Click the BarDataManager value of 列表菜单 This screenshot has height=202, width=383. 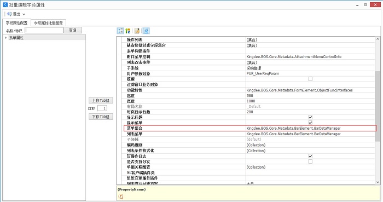pos(293,134)
